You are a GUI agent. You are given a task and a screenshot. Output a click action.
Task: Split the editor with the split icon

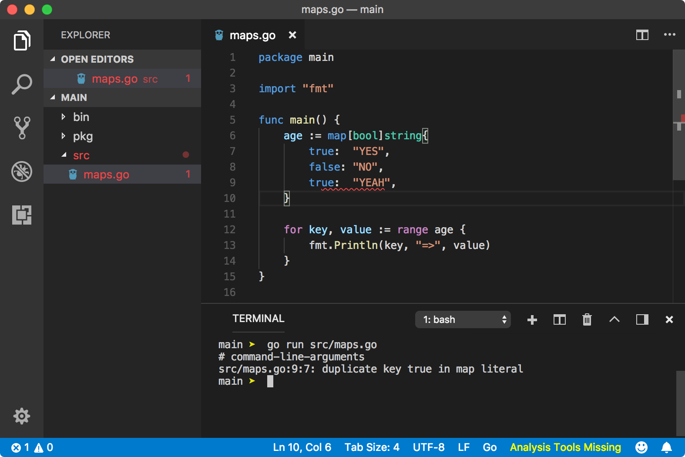[x=642, y=35]
